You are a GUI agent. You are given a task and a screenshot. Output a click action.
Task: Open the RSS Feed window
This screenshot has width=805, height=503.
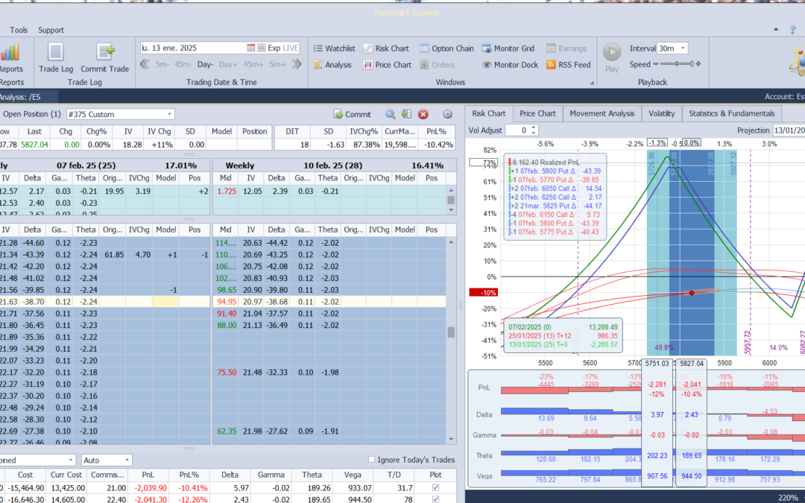(568, 65)
